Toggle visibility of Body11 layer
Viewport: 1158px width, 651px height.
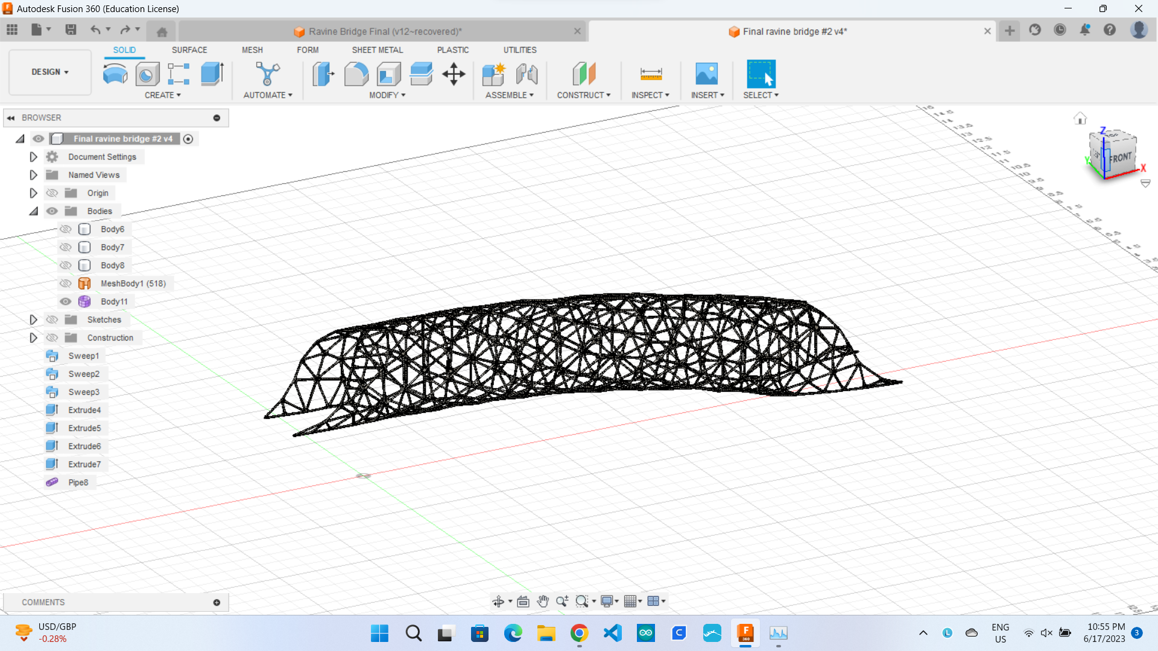point(66,301)
